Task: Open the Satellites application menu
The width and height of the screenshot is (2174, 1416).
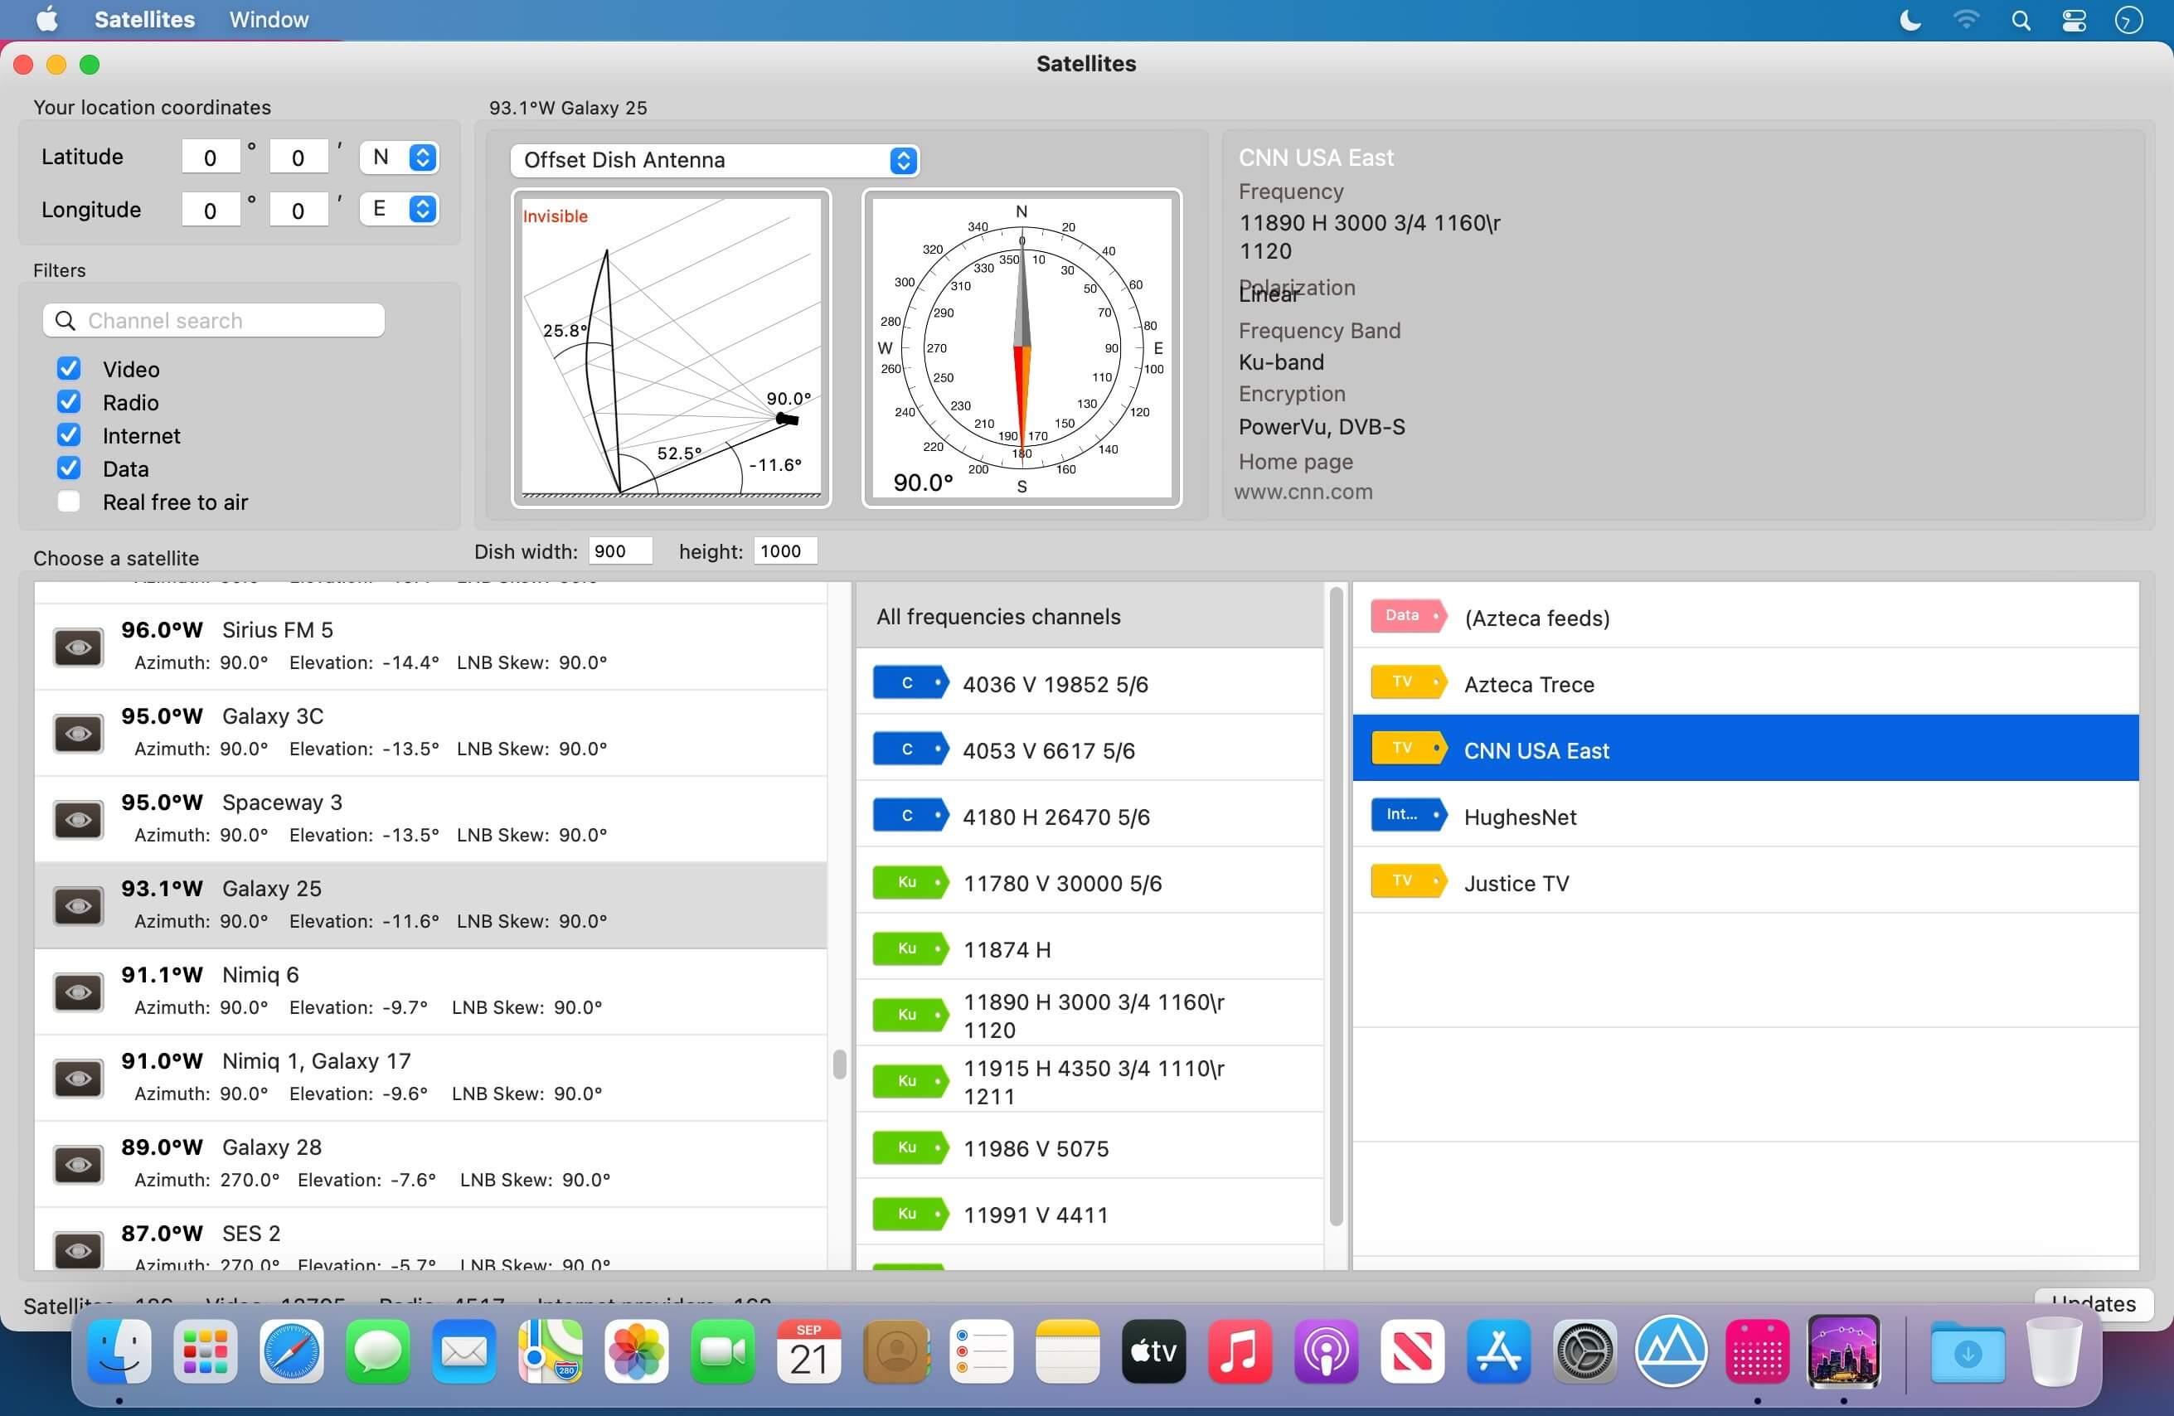Action: point(144,19)
